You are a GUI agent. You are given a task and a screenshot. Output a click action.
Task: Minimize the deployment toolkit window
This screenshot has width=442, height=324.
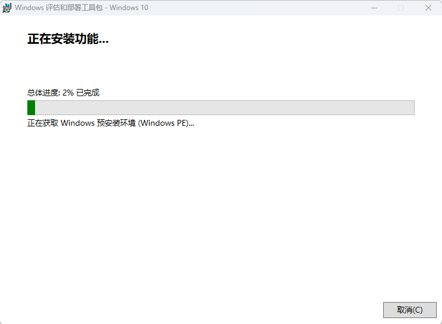[374, 8]
